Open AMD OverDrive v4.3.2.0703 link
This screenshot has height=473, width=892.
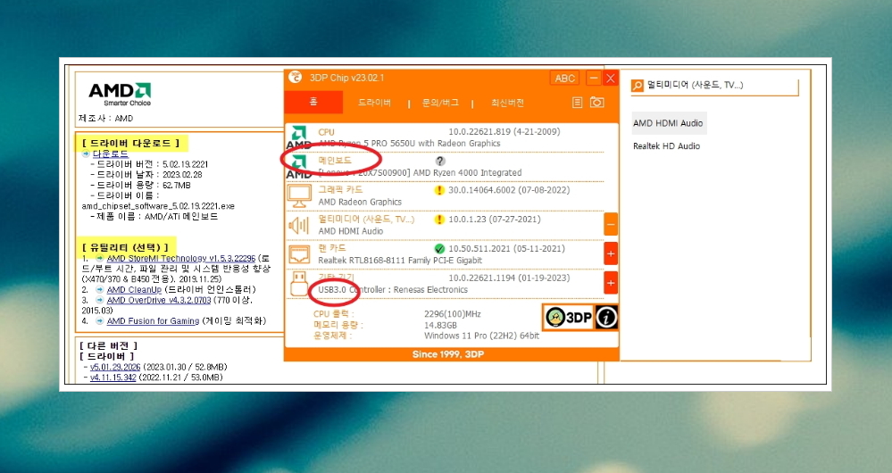pos(159,300)
